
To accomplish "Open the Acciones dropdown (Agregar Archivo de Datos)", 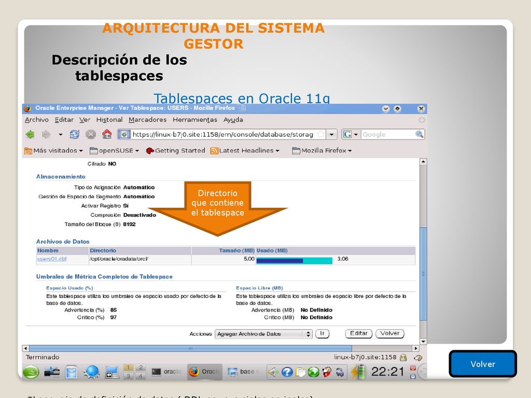I will pos(263,334).
